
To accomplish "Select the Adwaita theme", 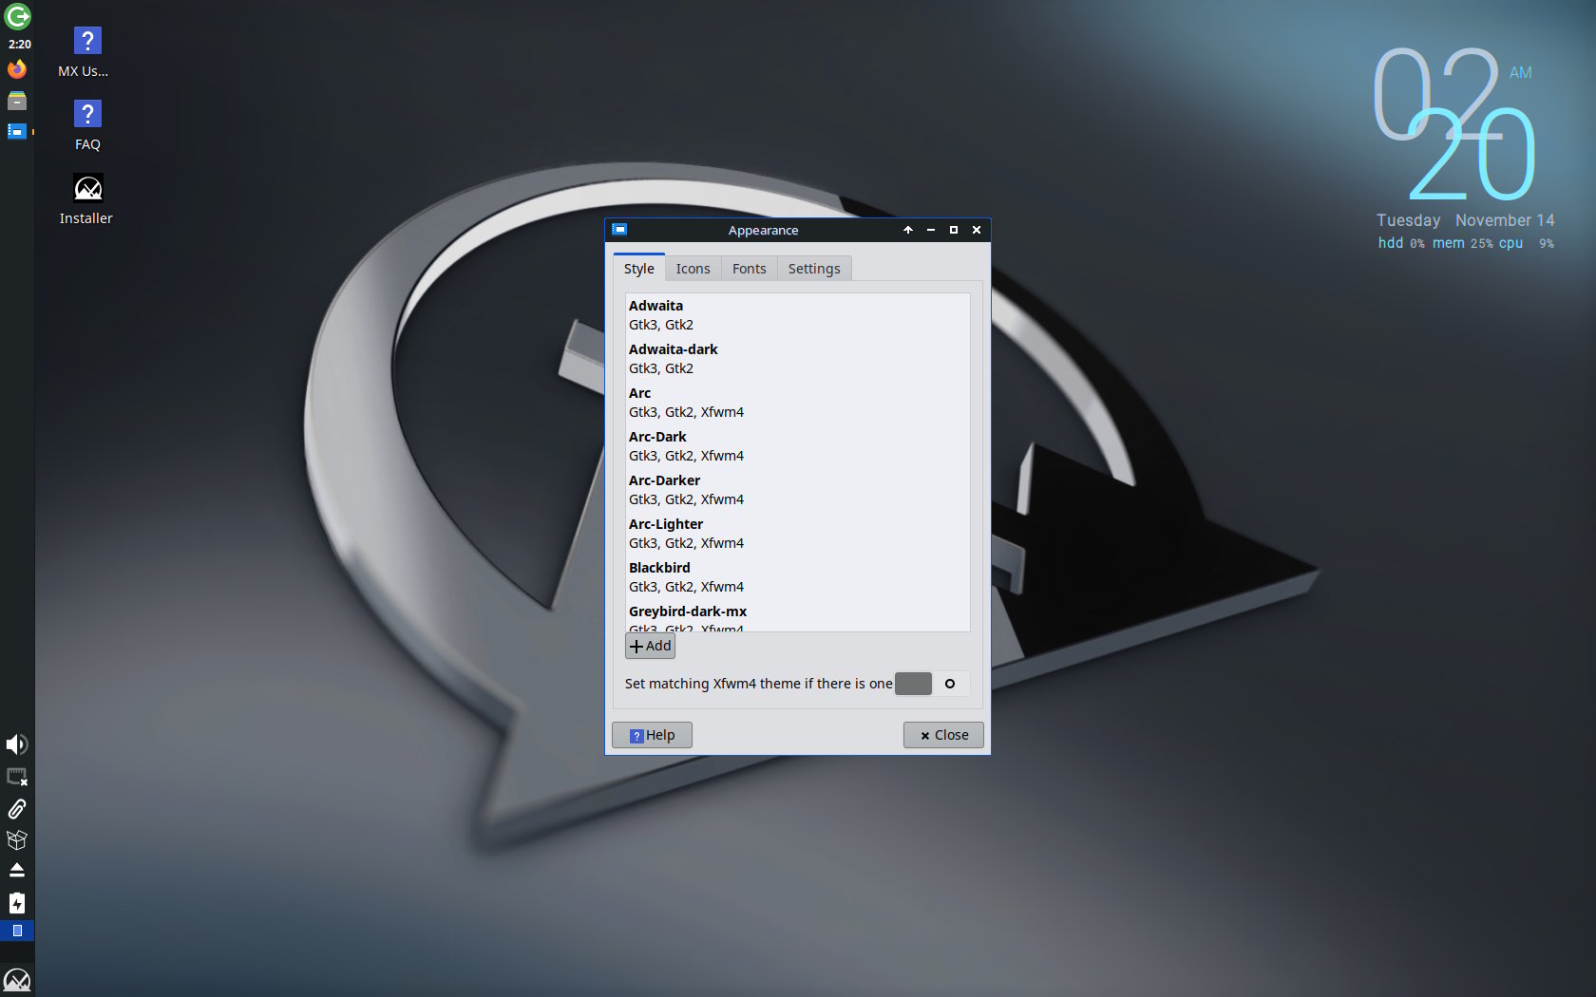I will click(x=797, y=315).
